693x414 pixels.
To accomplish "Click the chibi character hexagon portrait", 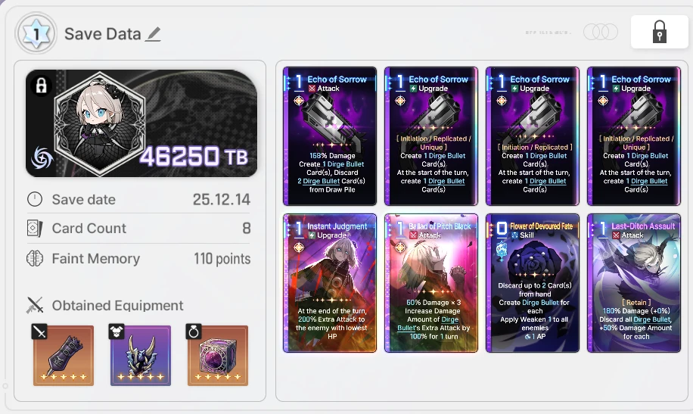I will click(x=100, y=123).
